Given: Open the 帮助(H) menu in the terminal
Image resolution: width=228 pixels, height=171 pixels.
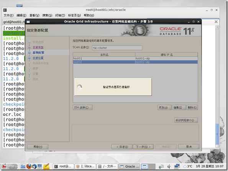Looking at the screenshot, I should point(89,15).
